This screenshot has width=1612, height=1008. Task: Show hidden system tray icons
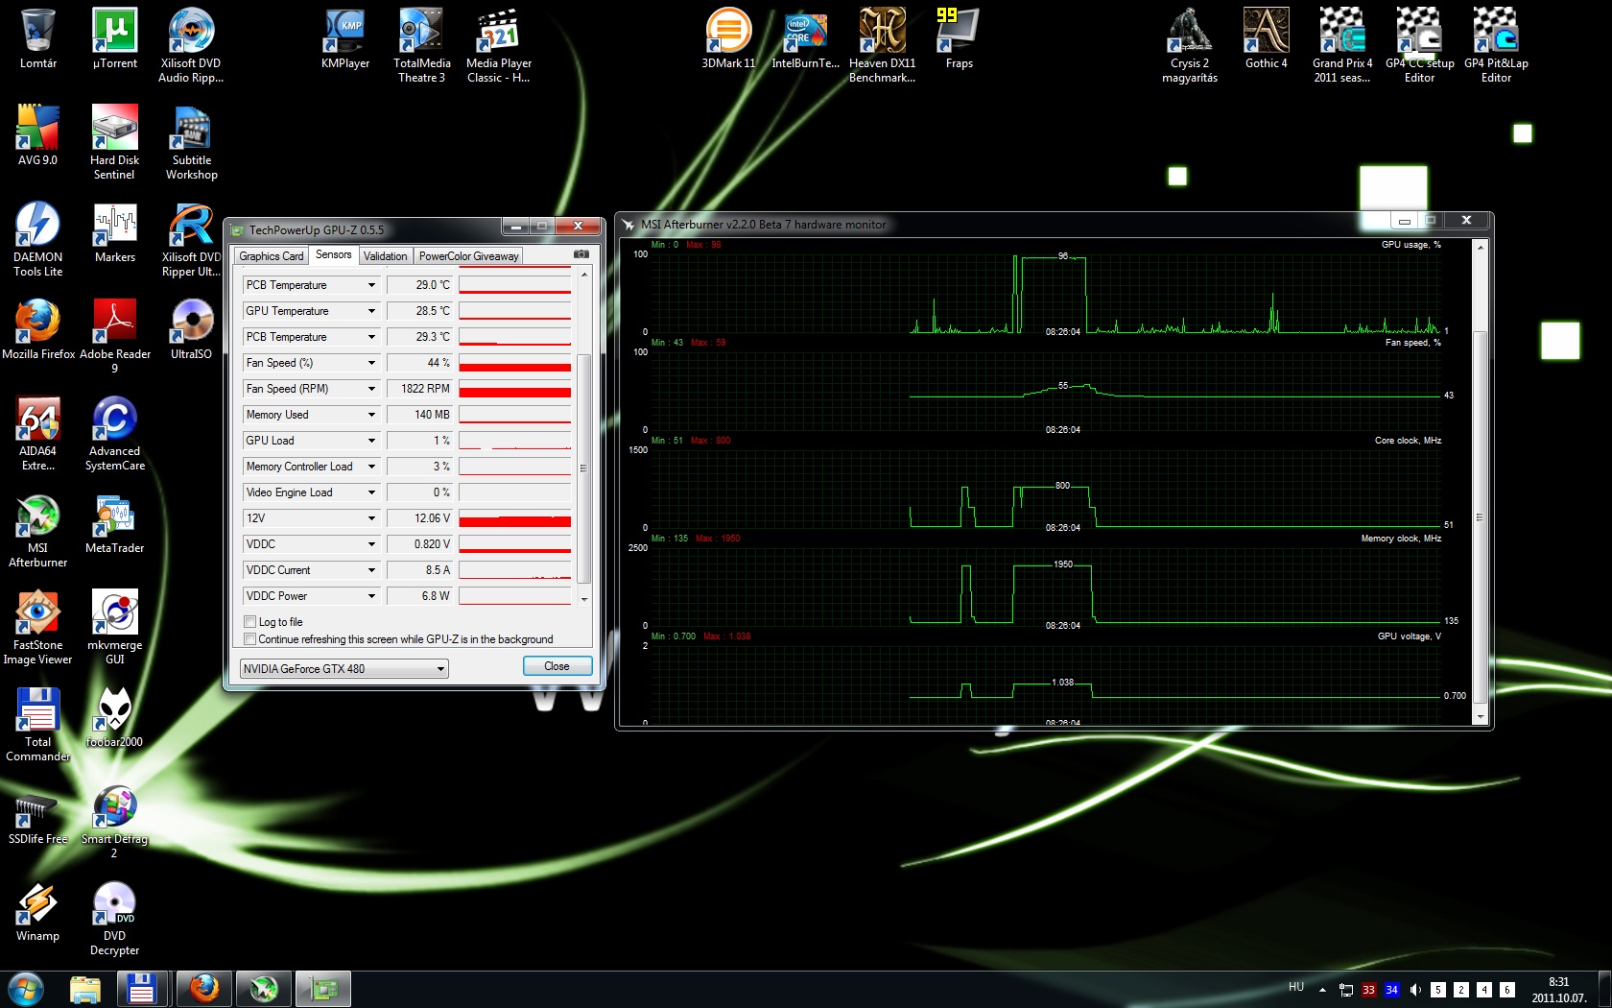tap(1323, 990)
